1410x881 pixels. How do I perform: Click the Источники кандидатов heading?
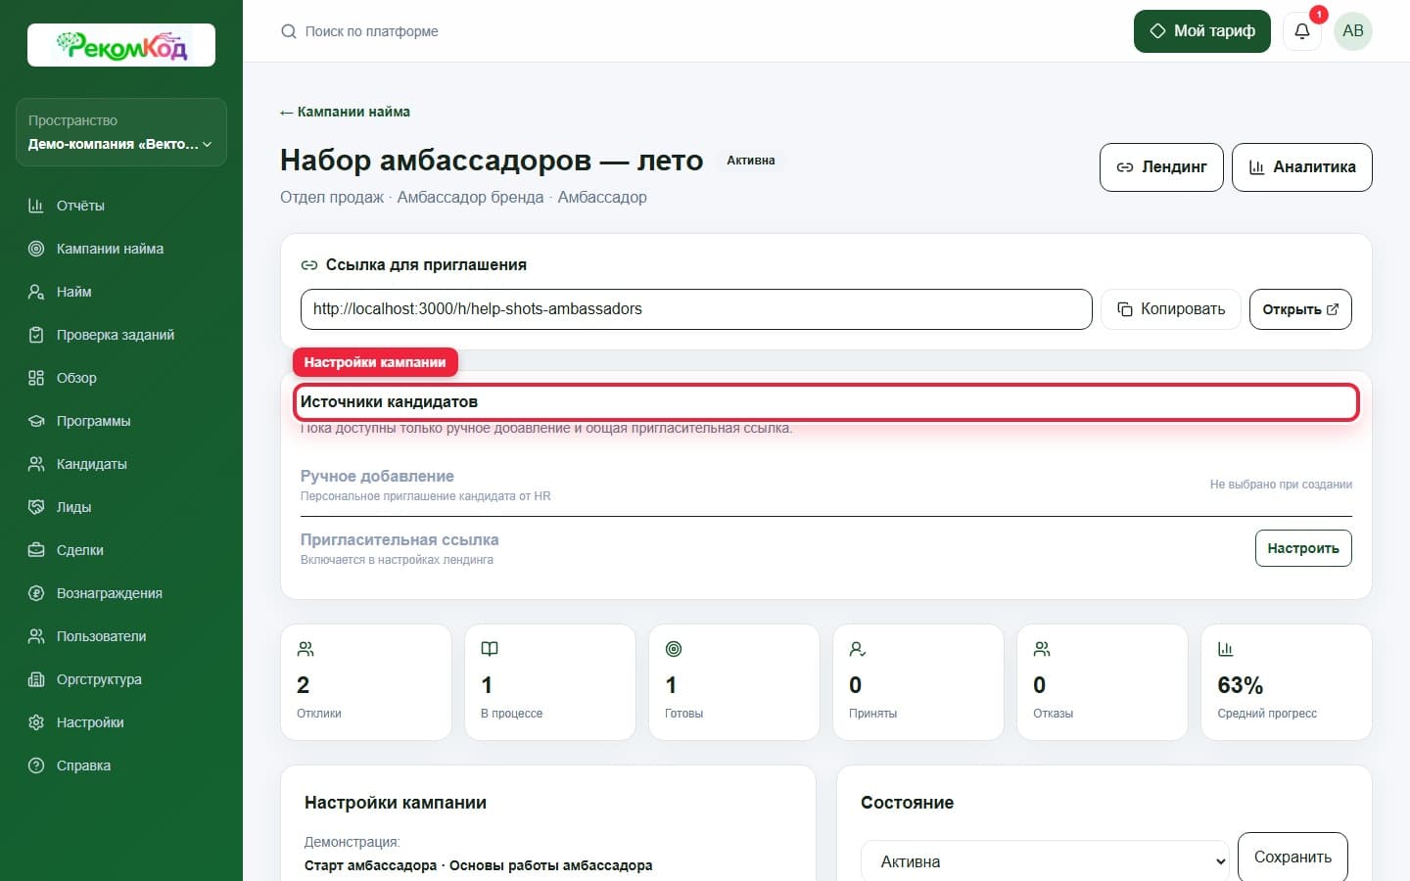pos(389,402)
